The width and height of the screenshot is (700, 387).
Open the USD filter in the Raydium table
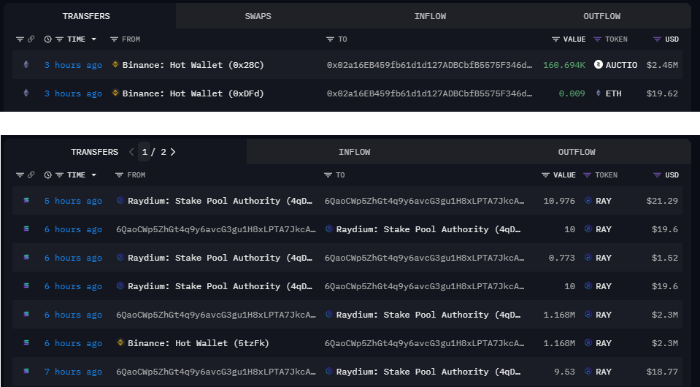point(658,175)
